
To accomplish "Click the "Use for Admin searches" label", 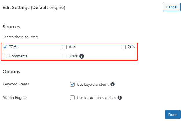I will click(x=96, y=98).
